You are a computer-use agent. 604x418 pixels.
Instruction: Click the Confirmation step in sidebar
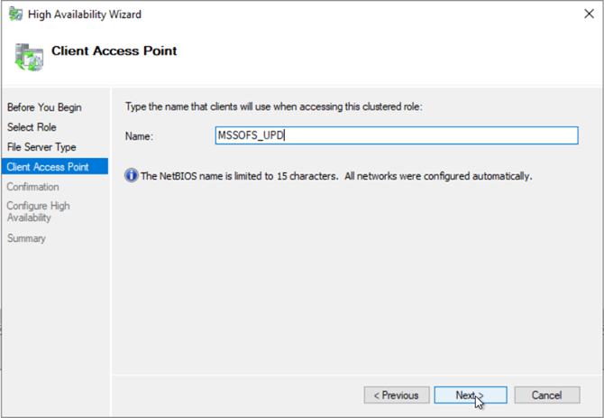[x=32, y=187]
